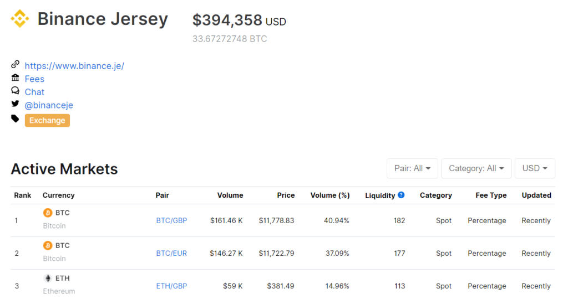Screen dimensions: 568x299
Task: Click the Liquidity info question mark icon
Action: click(401, 195)
